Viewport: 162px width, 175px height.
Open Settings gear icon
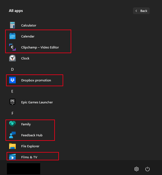coord(136,169)
